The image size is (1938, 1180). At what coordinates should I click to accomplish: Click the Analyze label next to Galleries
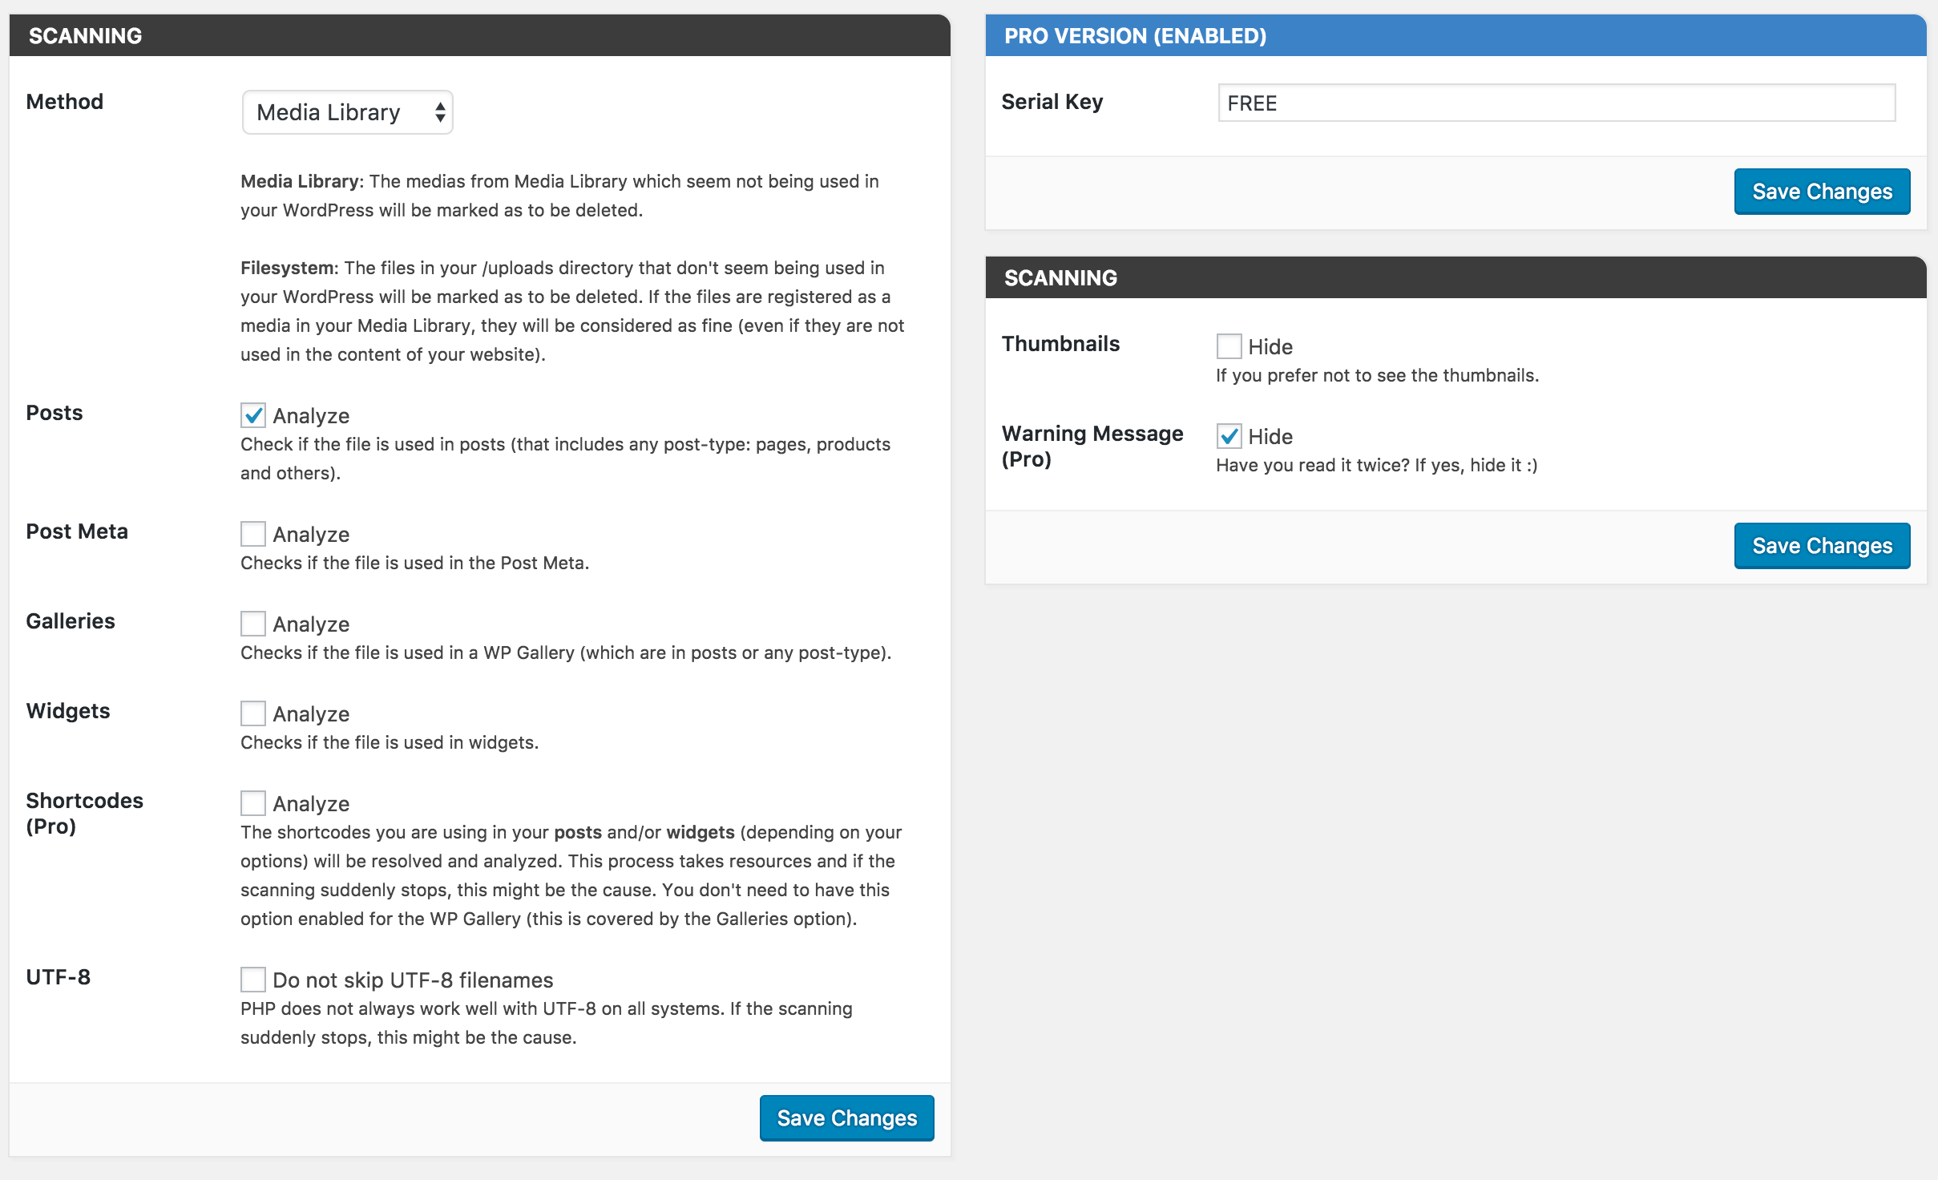coord(311,624)
